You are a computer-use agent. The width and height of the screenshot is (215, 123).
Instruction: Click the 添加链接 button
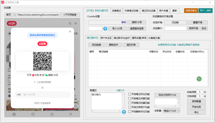point(96,45)
